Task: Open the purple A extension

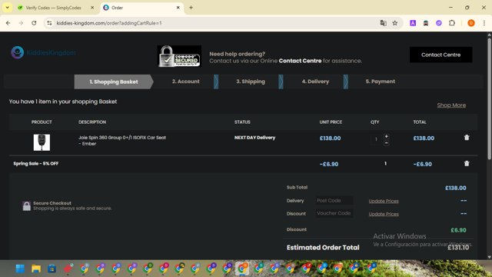Action: [413, 23]
